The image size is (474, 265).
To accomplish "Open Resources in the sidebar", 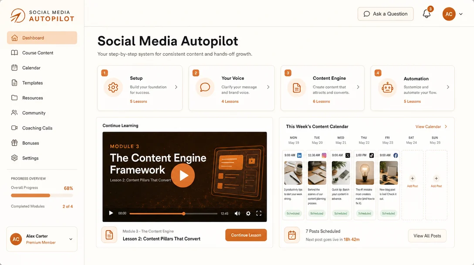I will click(x=42, y=98).
